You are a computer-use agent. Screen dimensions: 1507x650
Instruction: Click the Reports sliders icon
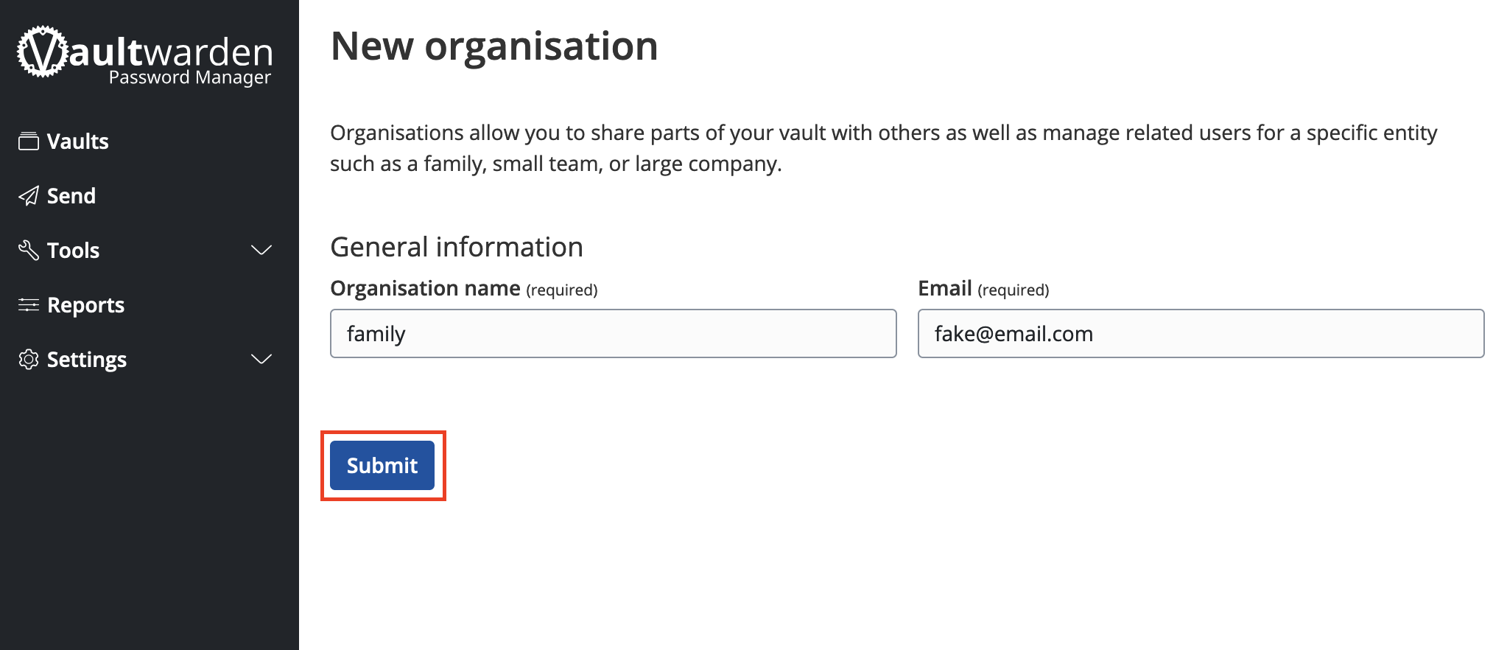click(x=29, y=304)
